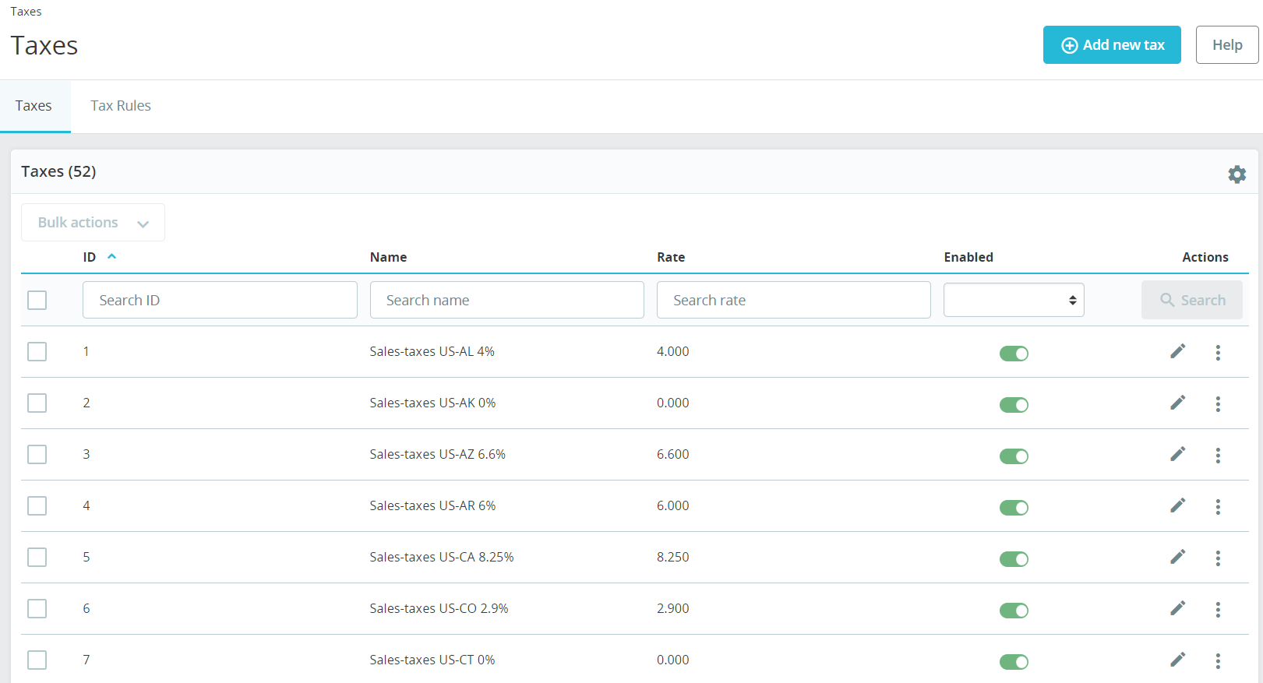Click the Add new tax button
This screenshot has height=683, width=1263.
click(x=1112, y=45)
